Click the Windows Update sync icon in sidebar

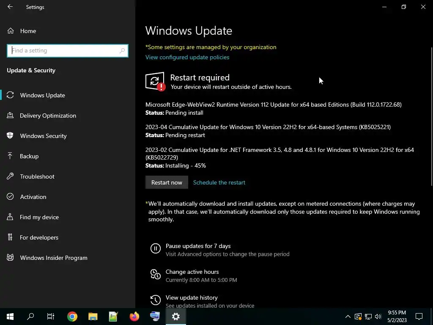10,95
